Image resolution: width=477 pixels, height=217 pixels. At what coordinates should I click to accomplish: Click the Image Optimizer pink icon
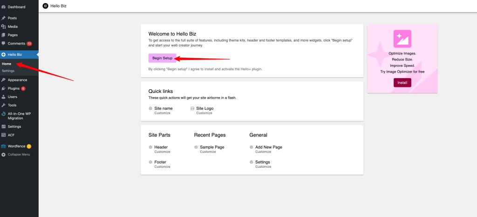[402, 39]
